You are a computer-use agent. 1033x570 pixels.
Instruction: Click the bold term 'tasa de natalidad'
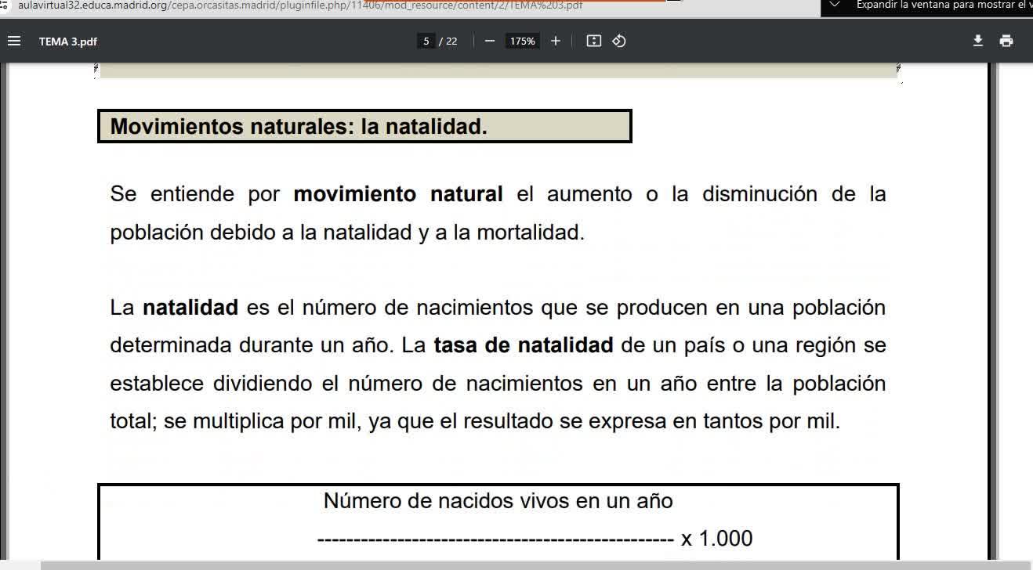(524, 345)
